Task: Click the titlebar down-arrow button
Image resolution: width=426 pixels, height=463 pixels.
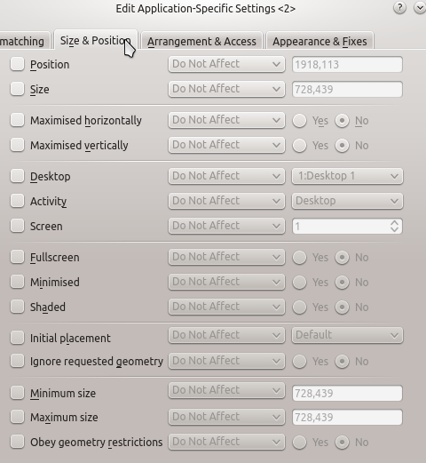Action: point(420,8)
